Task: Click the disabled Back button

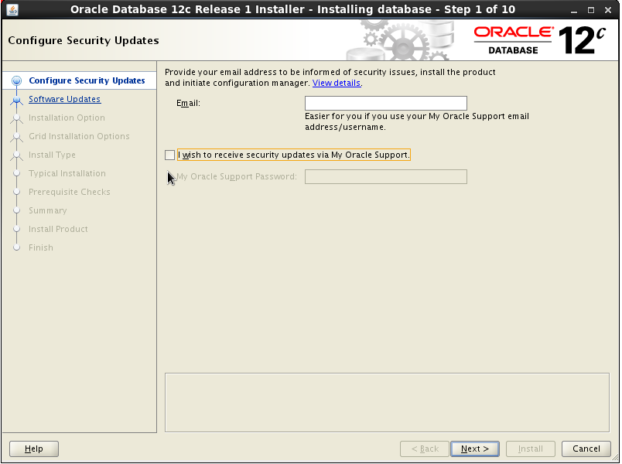Action: [x=425, y=449]
